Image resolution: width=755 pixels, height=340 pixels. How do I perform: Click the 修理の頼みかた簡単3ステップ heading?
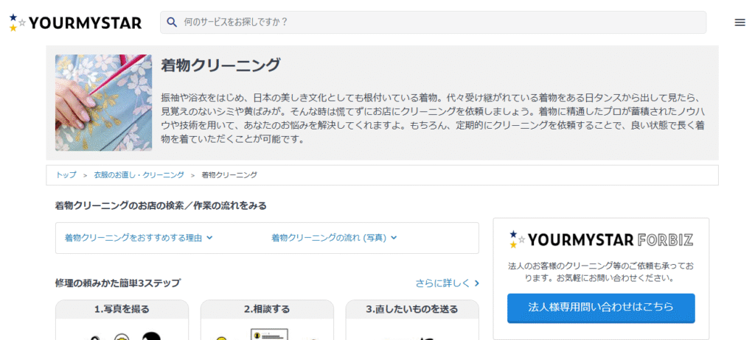[x=117, y=283]
